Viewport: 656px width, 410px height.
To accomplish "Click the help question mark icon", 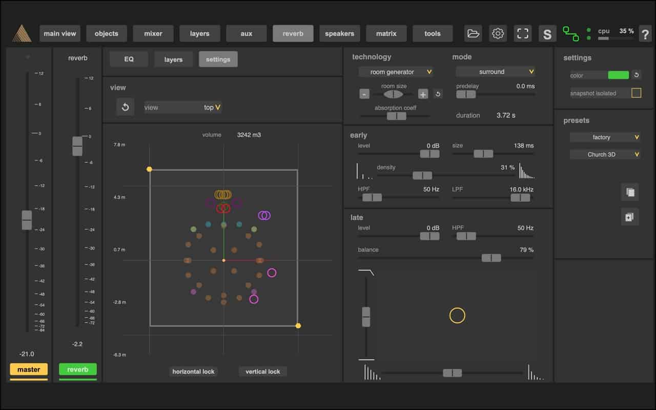I will click(x=645, y=34).
